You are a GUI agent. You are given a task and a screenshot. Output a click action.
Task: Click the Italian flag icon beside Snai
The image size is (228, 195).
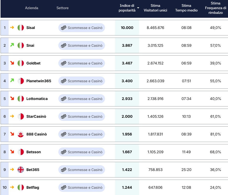coord(21,45)
